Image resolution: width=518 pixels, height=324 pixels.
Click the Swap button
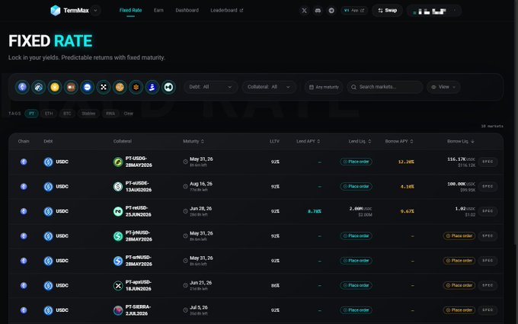[x=387, y=11]
